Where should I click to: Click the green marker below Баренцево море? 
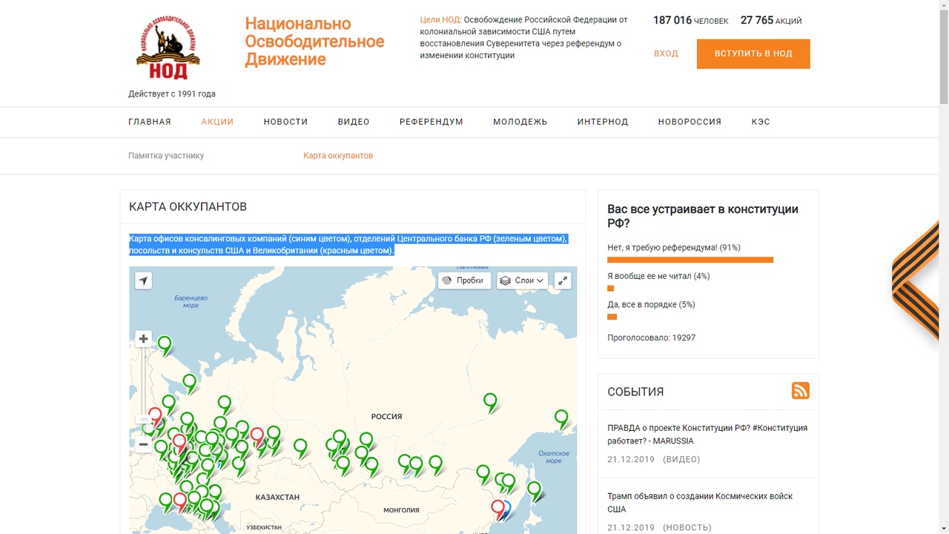(165, 345)
